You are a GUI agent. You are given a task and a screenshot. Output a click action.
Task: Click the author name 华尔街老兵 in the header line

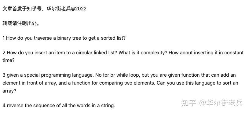tap(58, 9)
